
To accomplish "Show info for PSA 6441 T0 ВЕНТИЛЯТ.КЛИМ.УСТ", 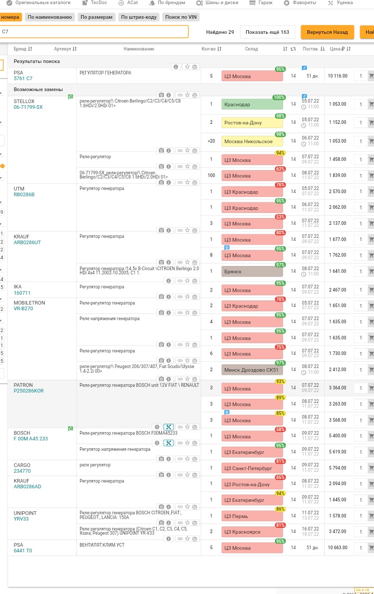I will [x=169, y=539].
